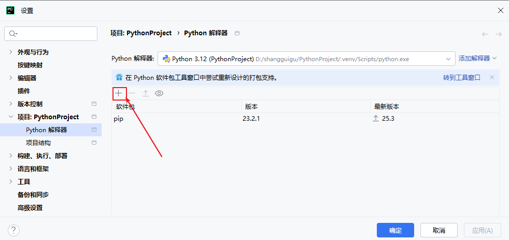Open the Python interpreter dropdown
The width and height of the screenshot is (509, 240).
point(306,59)
